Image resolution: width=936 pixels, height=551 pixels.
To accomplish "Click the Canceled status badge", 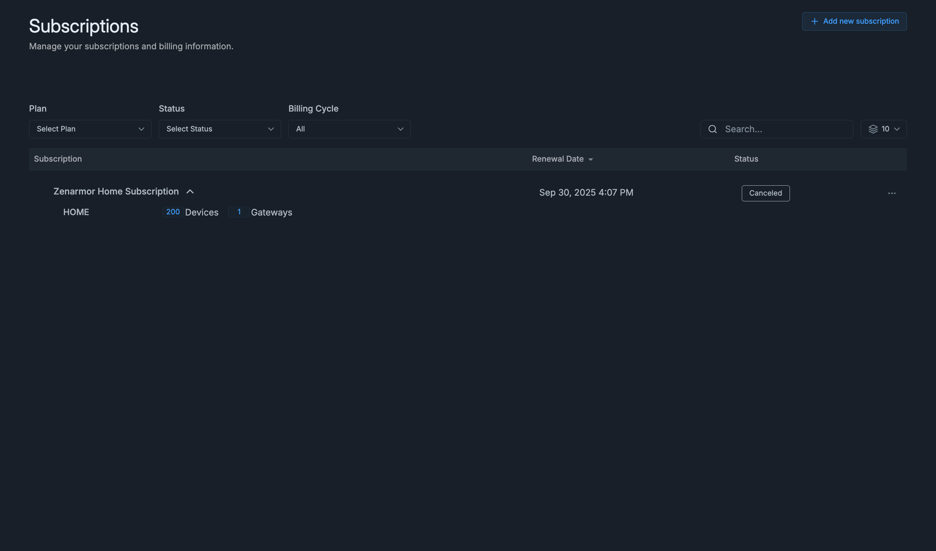I will pos(765,193).
